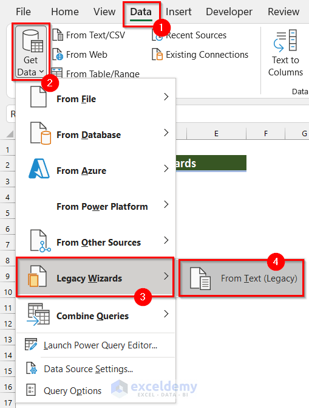Viewport: 309px width, 408px height.
Task: Click the From Table/Range icon
Action: click(x=57, y=73)
